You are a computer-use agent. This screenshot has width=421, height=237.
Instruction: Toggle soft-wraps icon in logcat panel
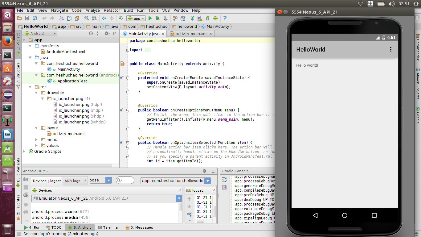[189, 214]
